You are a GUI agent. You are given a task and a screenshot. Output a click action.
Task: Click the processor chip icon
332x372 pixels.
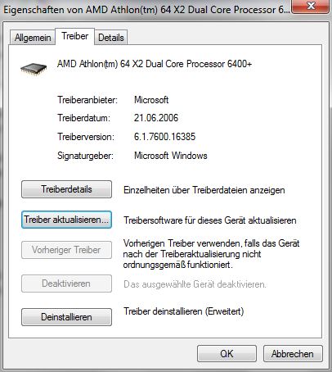pos(34,69)
